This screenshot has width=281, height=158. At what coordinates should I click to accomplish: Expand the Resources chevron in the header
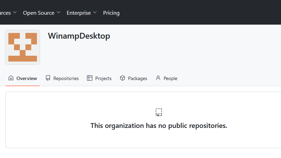tap(15, 13)
